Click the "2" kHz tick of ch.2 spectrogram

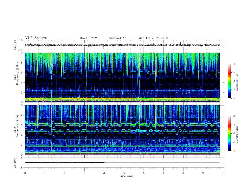22,145
